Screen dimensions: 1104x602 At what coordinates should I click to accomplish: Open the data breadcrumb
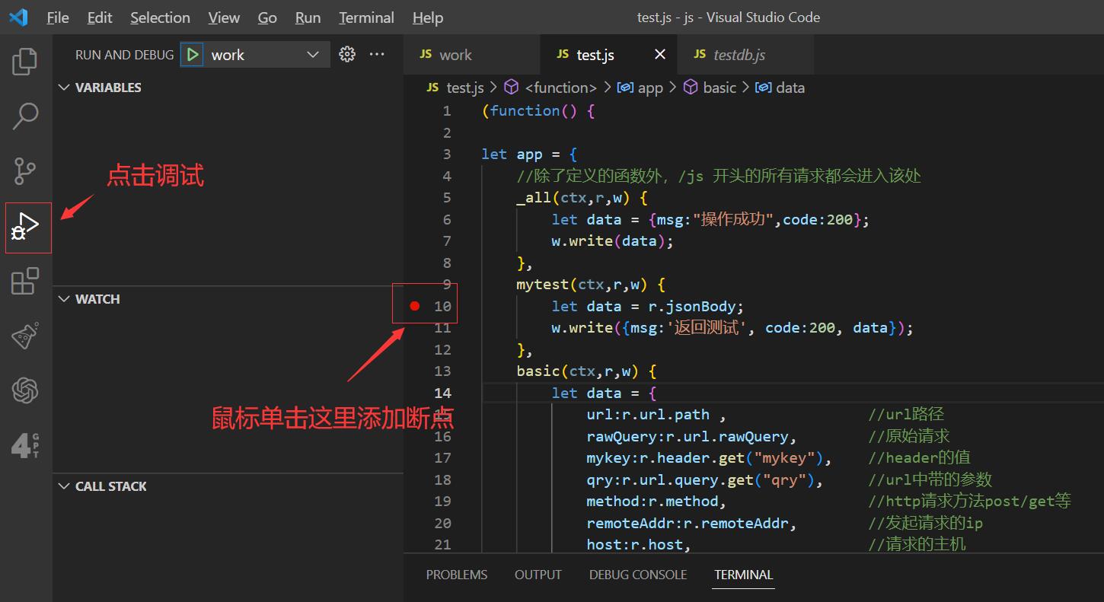click(x=780, y=88)
